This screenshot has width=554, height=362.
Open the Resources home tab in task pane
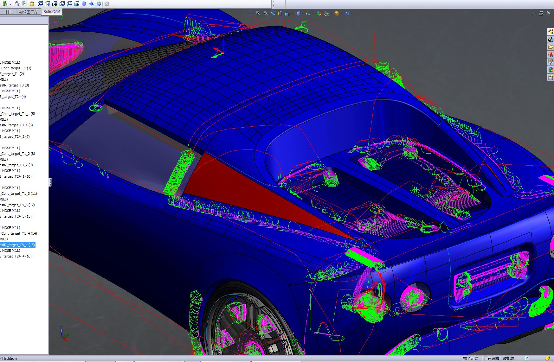pos(551,32)
